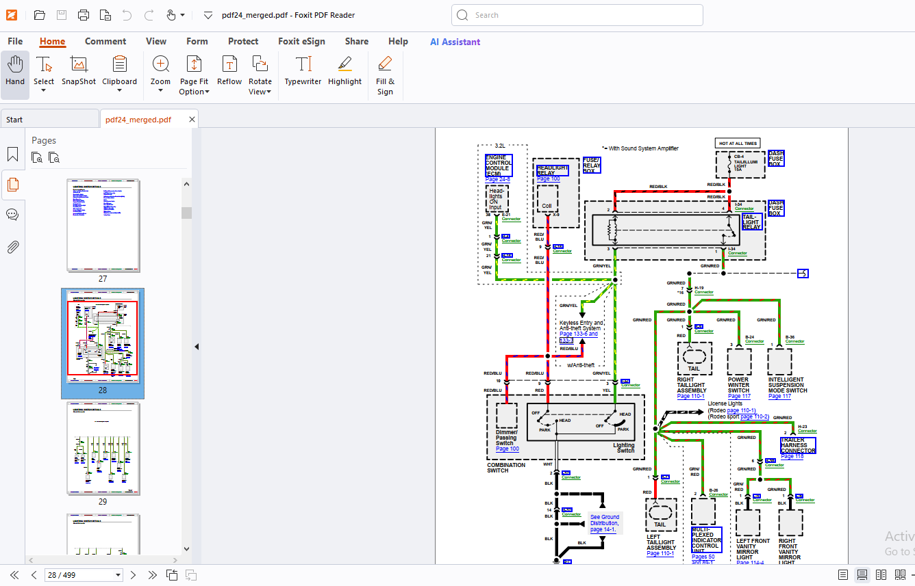Viewport: 915px width, 586px height.
Task: Collapse the navigation panel arrow
Action: click(x=197, y=347)
